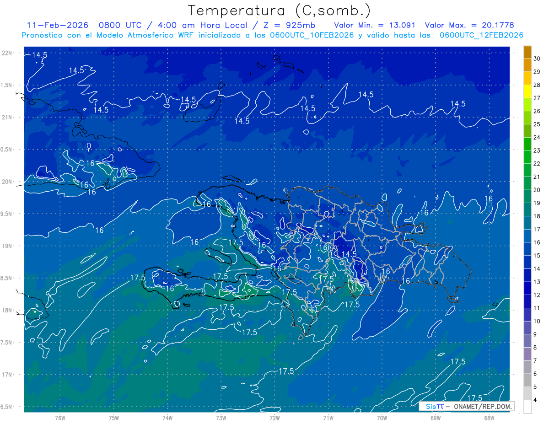Click the '68W' longitude label
The image size is (549, 424).
489,418
